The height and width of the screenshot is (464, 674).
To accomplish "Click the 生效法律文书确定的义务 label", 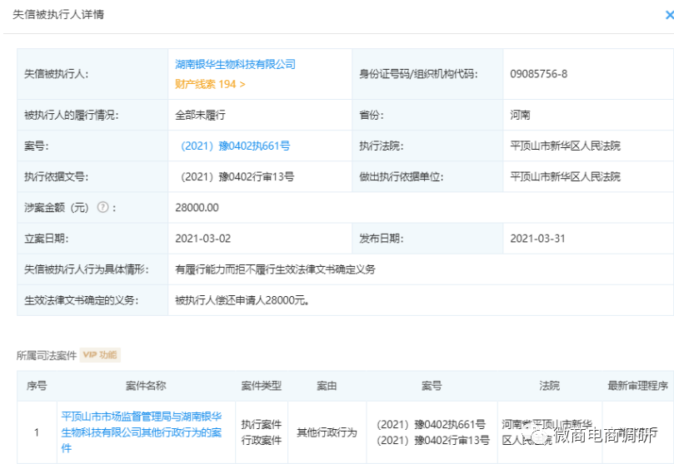I will click(82, 300).
